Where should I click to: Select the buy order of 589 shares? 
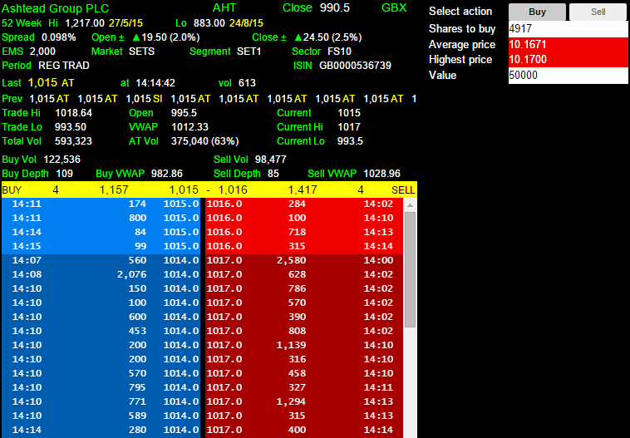click(x=101, y=416)
